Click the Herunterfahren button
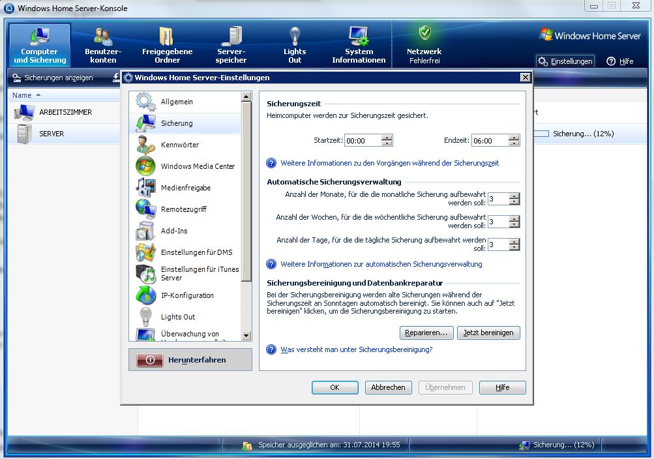 [190, 360]
